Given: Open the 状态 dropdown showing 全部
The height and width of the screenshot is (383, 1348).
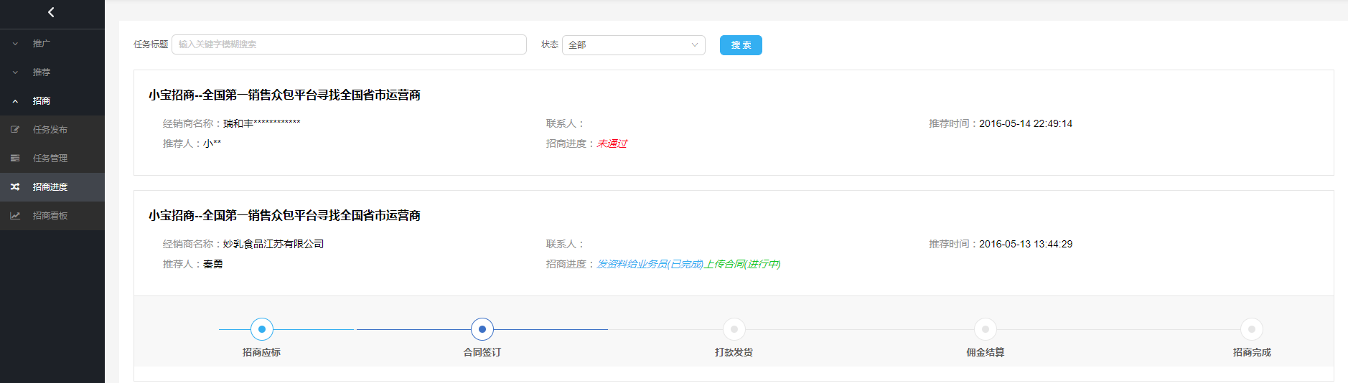Looking at the screenshot, I should [632, 45].
